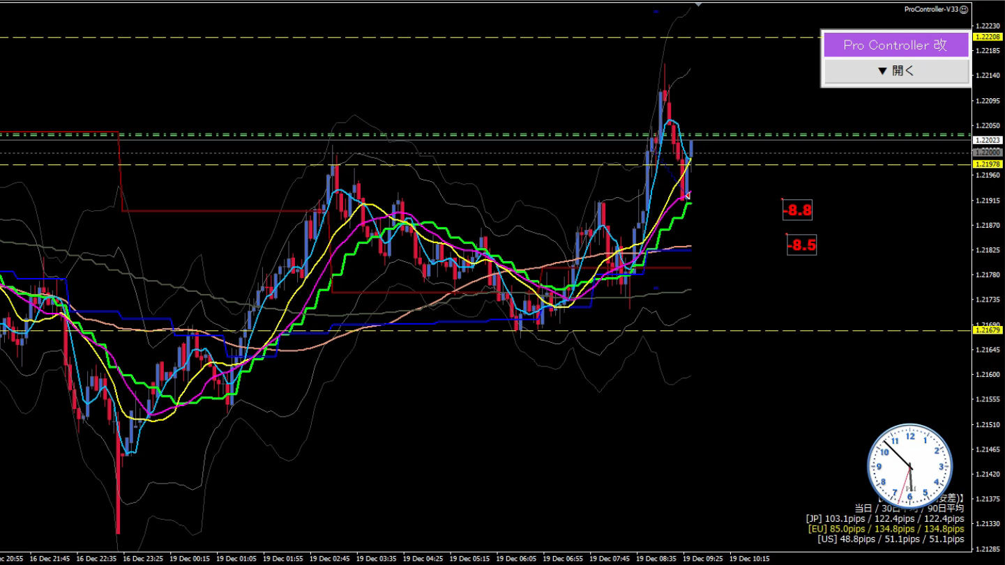Viewport: 1005px width, 565px height.
Task: Click the 1.21285 price scale label
Action: pyautogui.click(x=988, y=548)
